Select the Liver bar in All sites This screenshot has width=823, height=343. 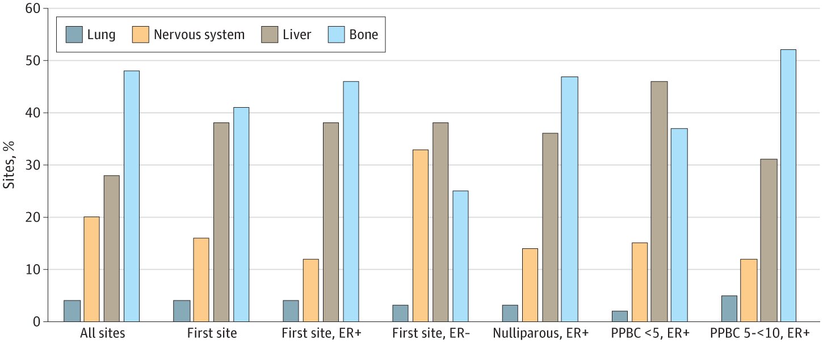click(112, 249)
